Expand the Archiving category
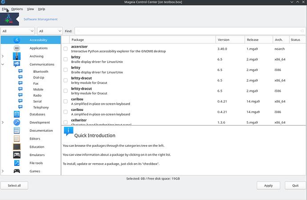The width and height of the screenshot is (307, 200). point(3,56)
